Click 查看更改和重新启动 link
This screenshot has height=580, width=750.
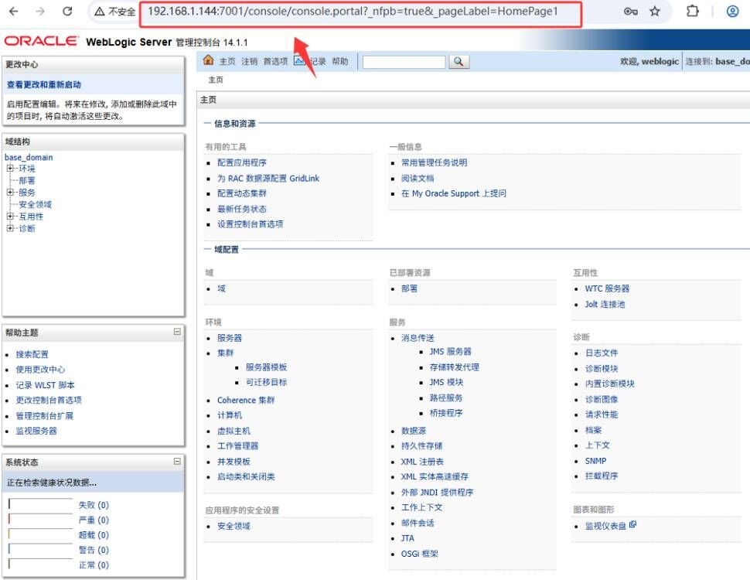[44, 85]
